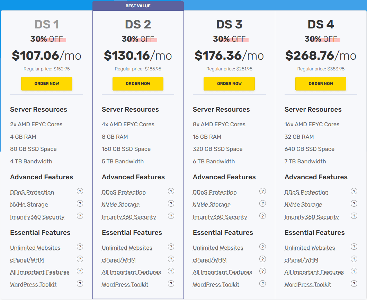The image size is (367, 300).
Task: Click help icon beside DS 4 DDoS Protection
Action: [x=354, y=191]
